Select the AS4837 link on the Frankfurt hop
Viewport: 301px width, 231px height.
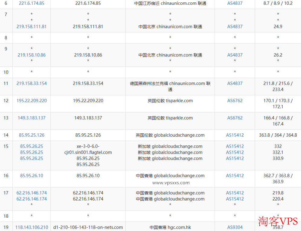[235, 83]
